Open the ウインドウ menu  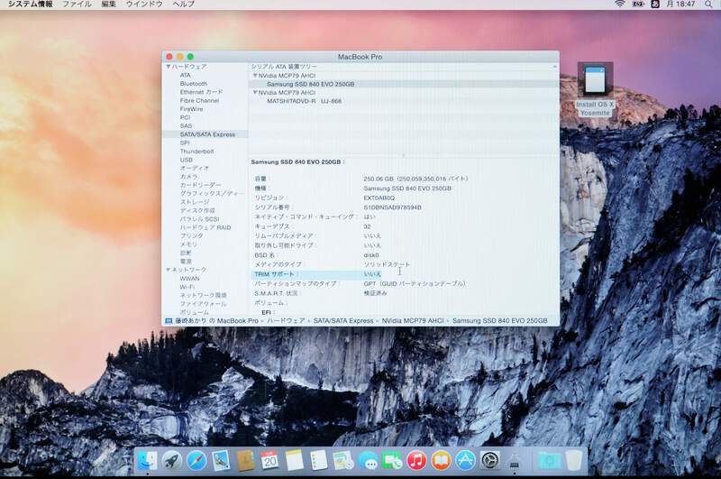click(x=144, y=4)
